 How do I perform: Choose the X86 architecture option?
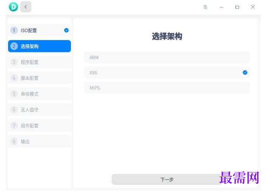tap(167, 73)
